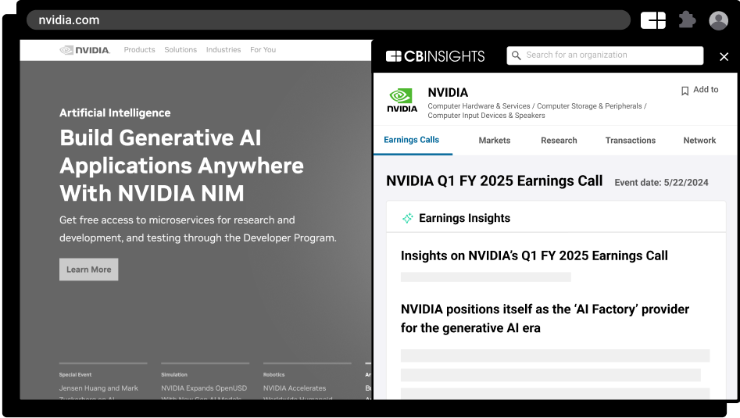Screen dimensions: 740x418
Task: Open the browser extensions puzzle icon
Action: [687, 20]
